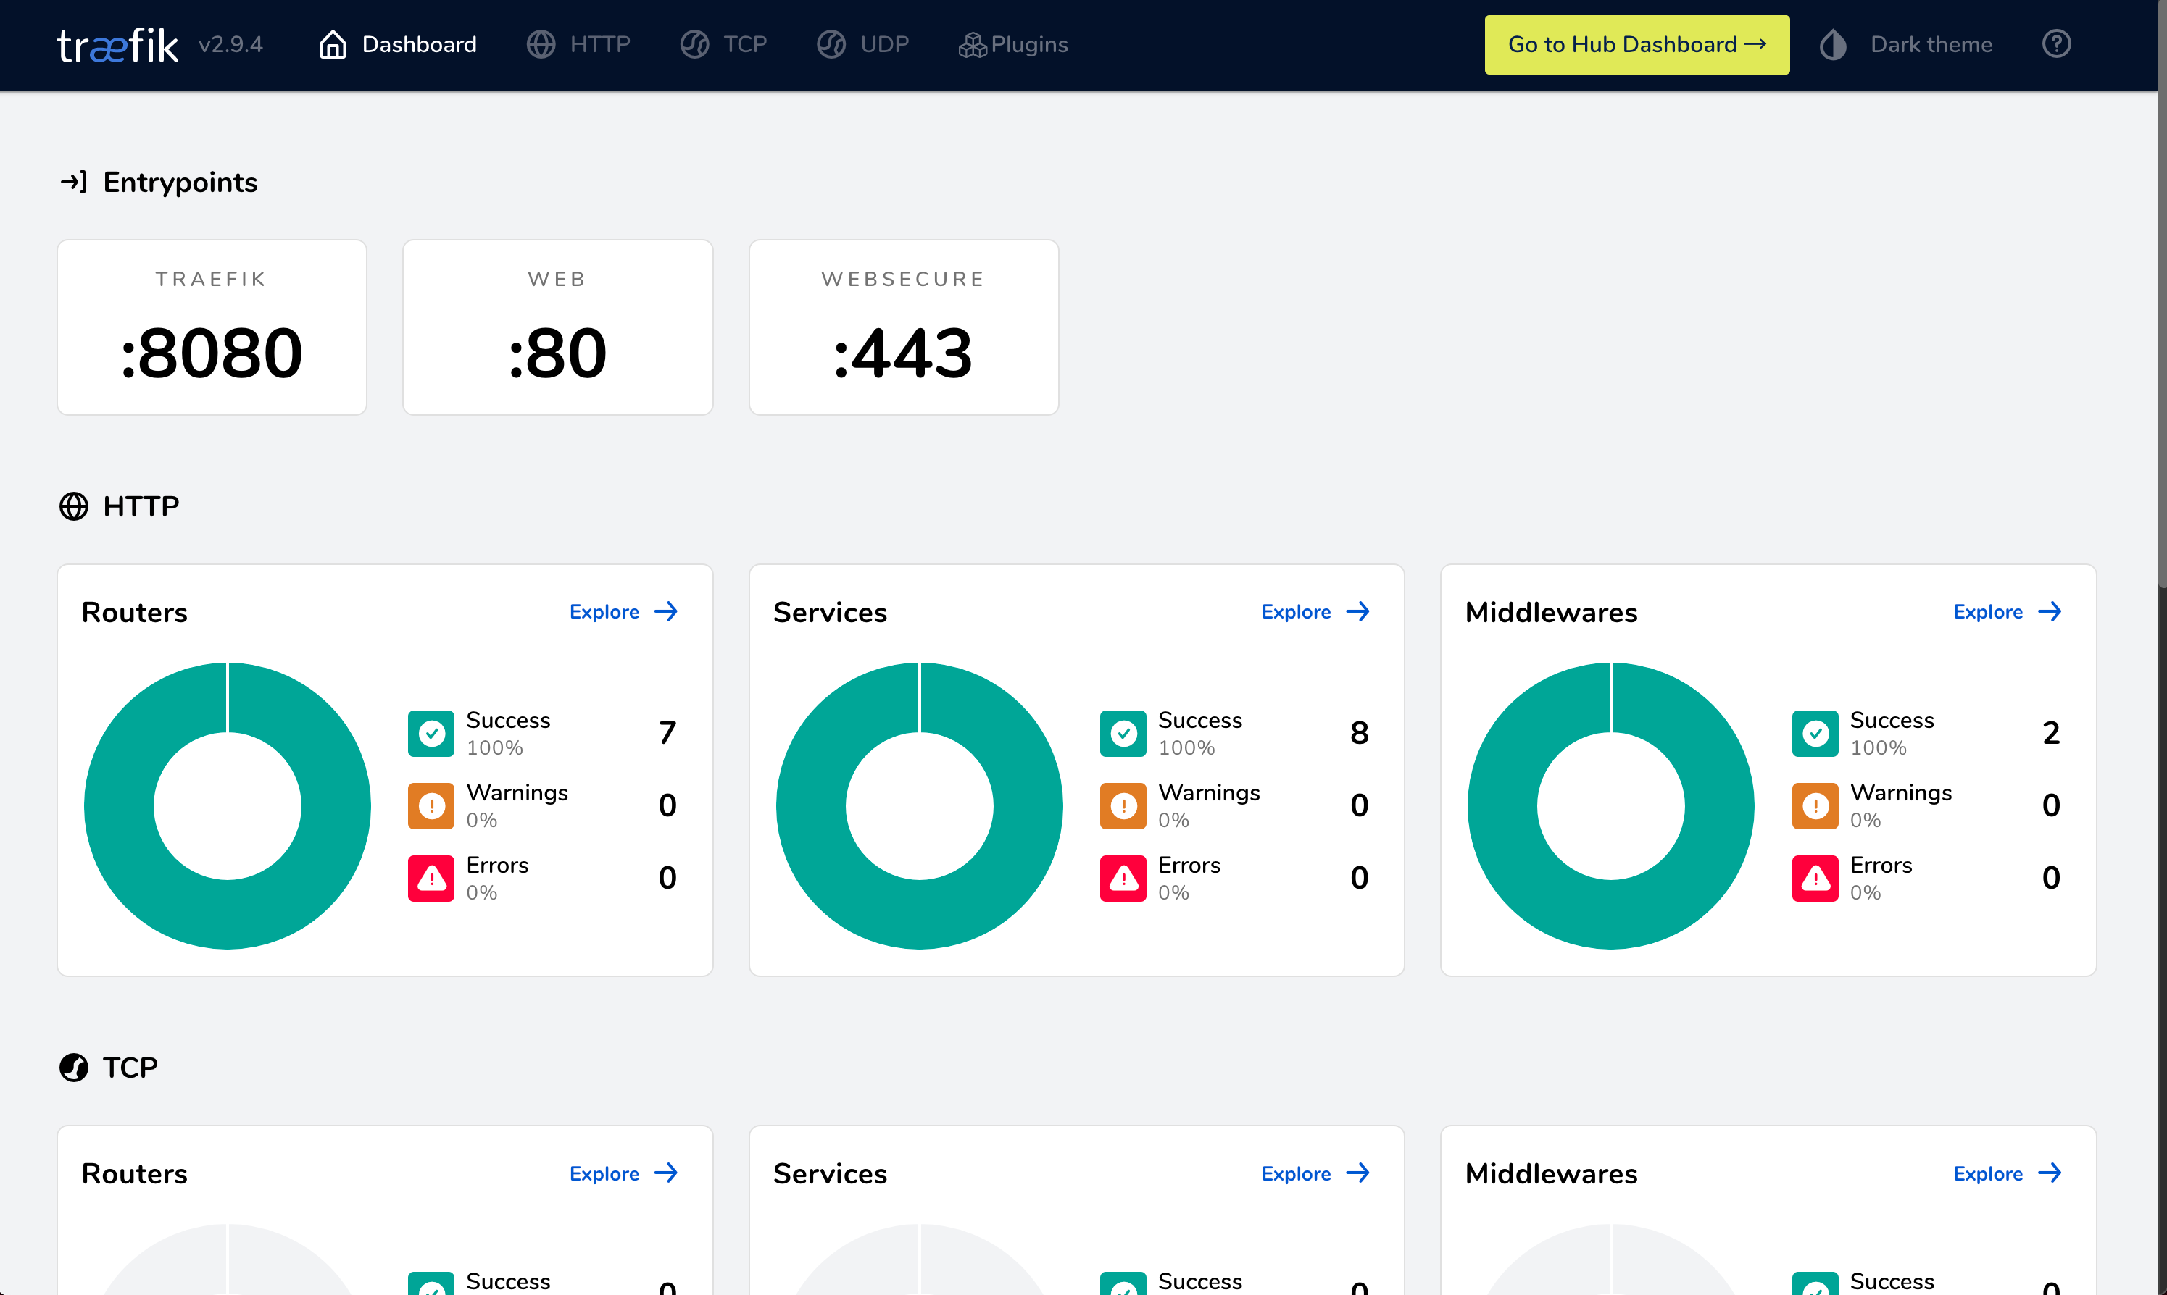The image size is (2167, 1295).
Task: Open the help question mark icon
Action: tap(2057, 43)
